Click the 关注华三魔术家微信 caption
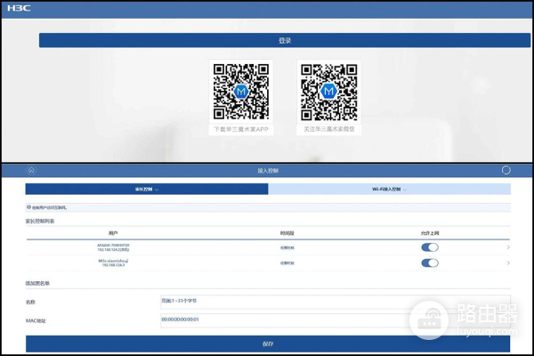The width and height of the screenshot is (534, 356). click(329, 129)
